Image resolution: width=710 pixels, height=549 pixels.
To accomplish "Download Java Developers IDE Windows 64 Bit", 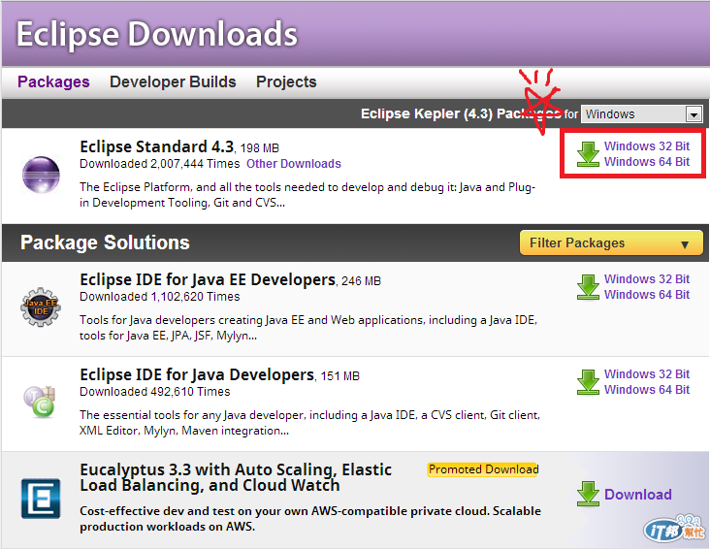I will (647, 390).
